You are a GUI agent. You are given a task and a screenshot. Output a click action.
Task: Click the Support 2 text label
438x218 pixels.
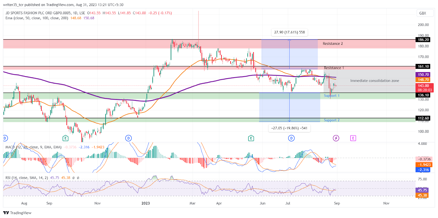pyautogui.click(x=332, y=120)
